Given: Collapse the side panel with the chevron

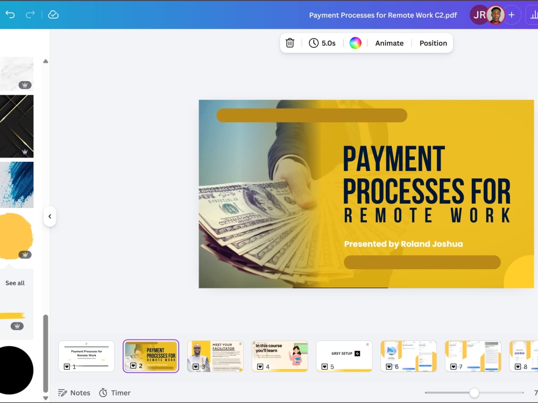Looking at the screenshot, I should tap(49, 216).
